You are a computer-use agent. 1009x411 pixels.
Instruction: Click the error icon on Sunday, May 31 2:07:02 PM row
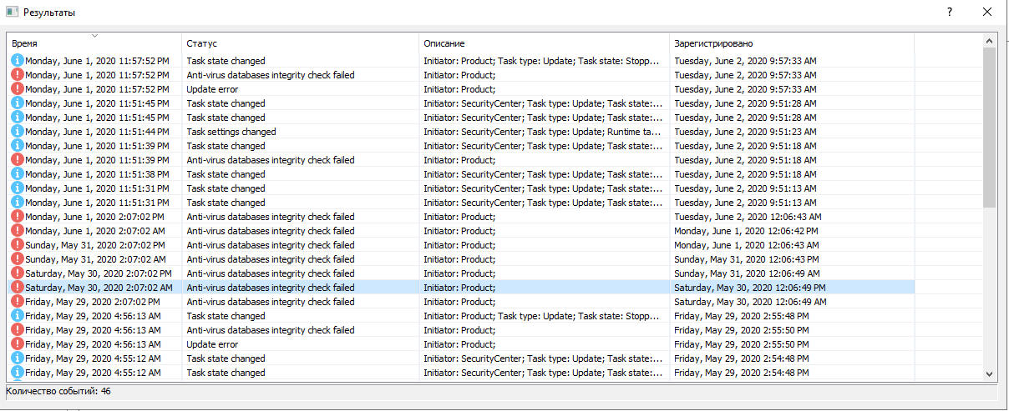pos(17,245)
